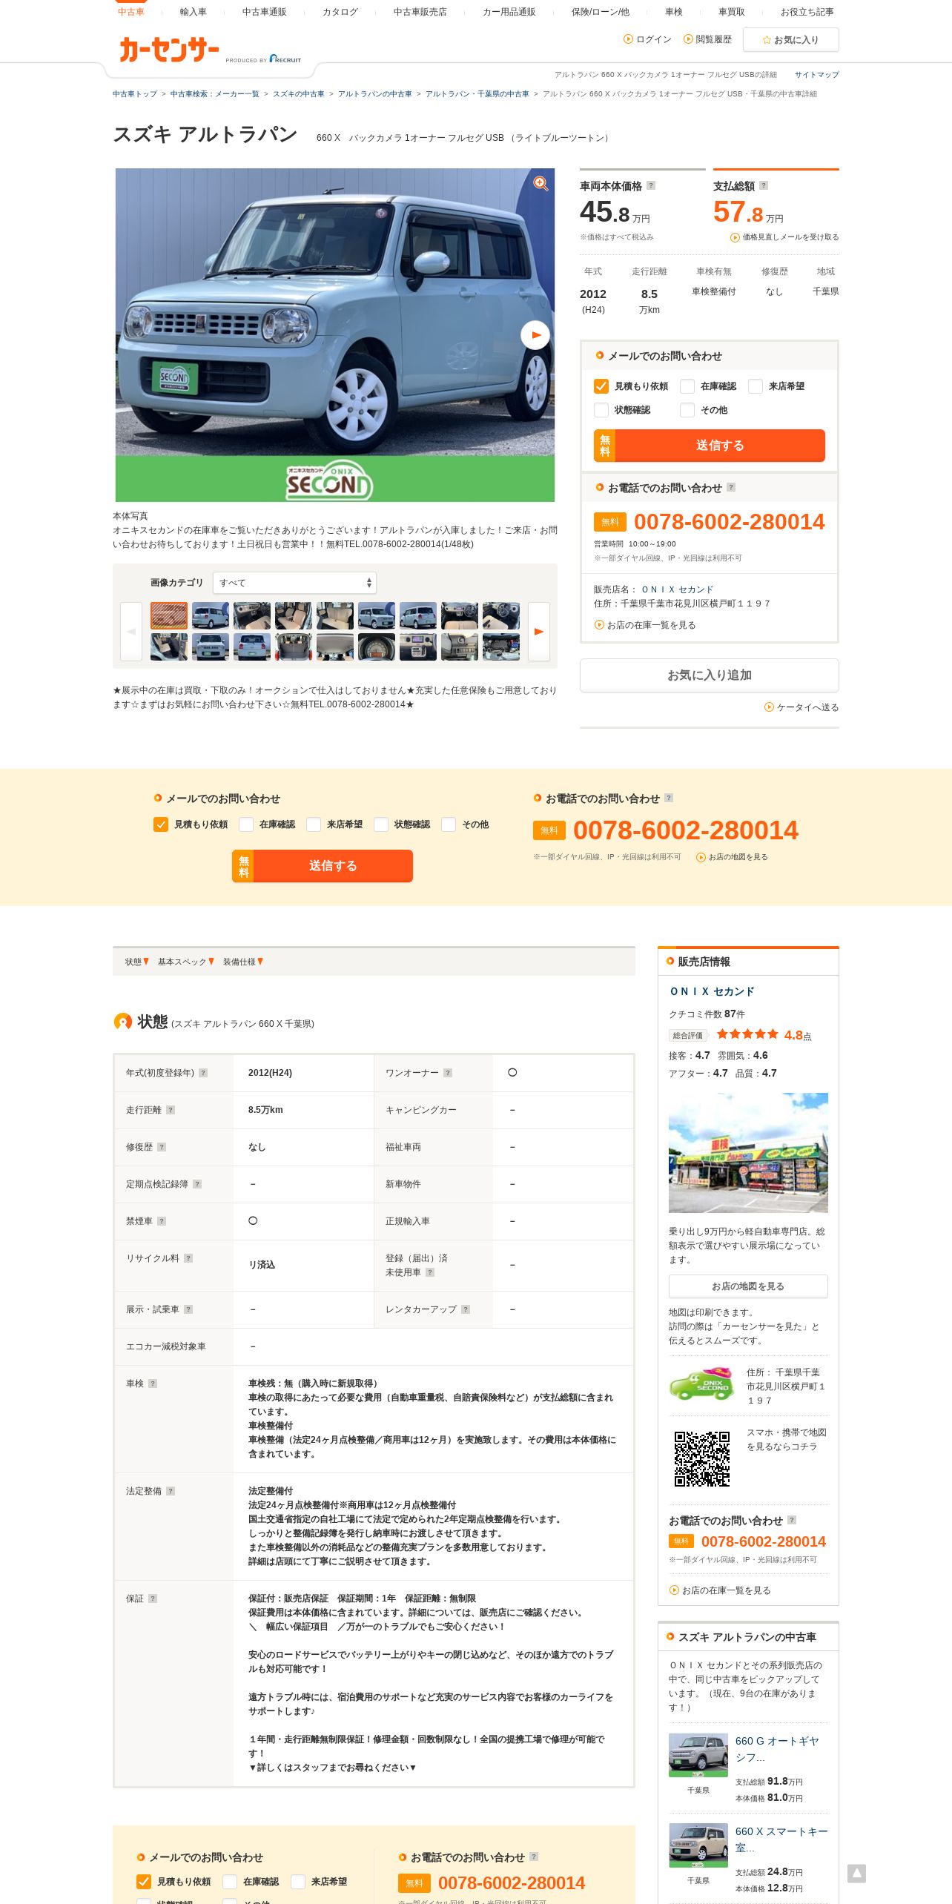Click the help icon for 法定整備 row

[171, 1491]
